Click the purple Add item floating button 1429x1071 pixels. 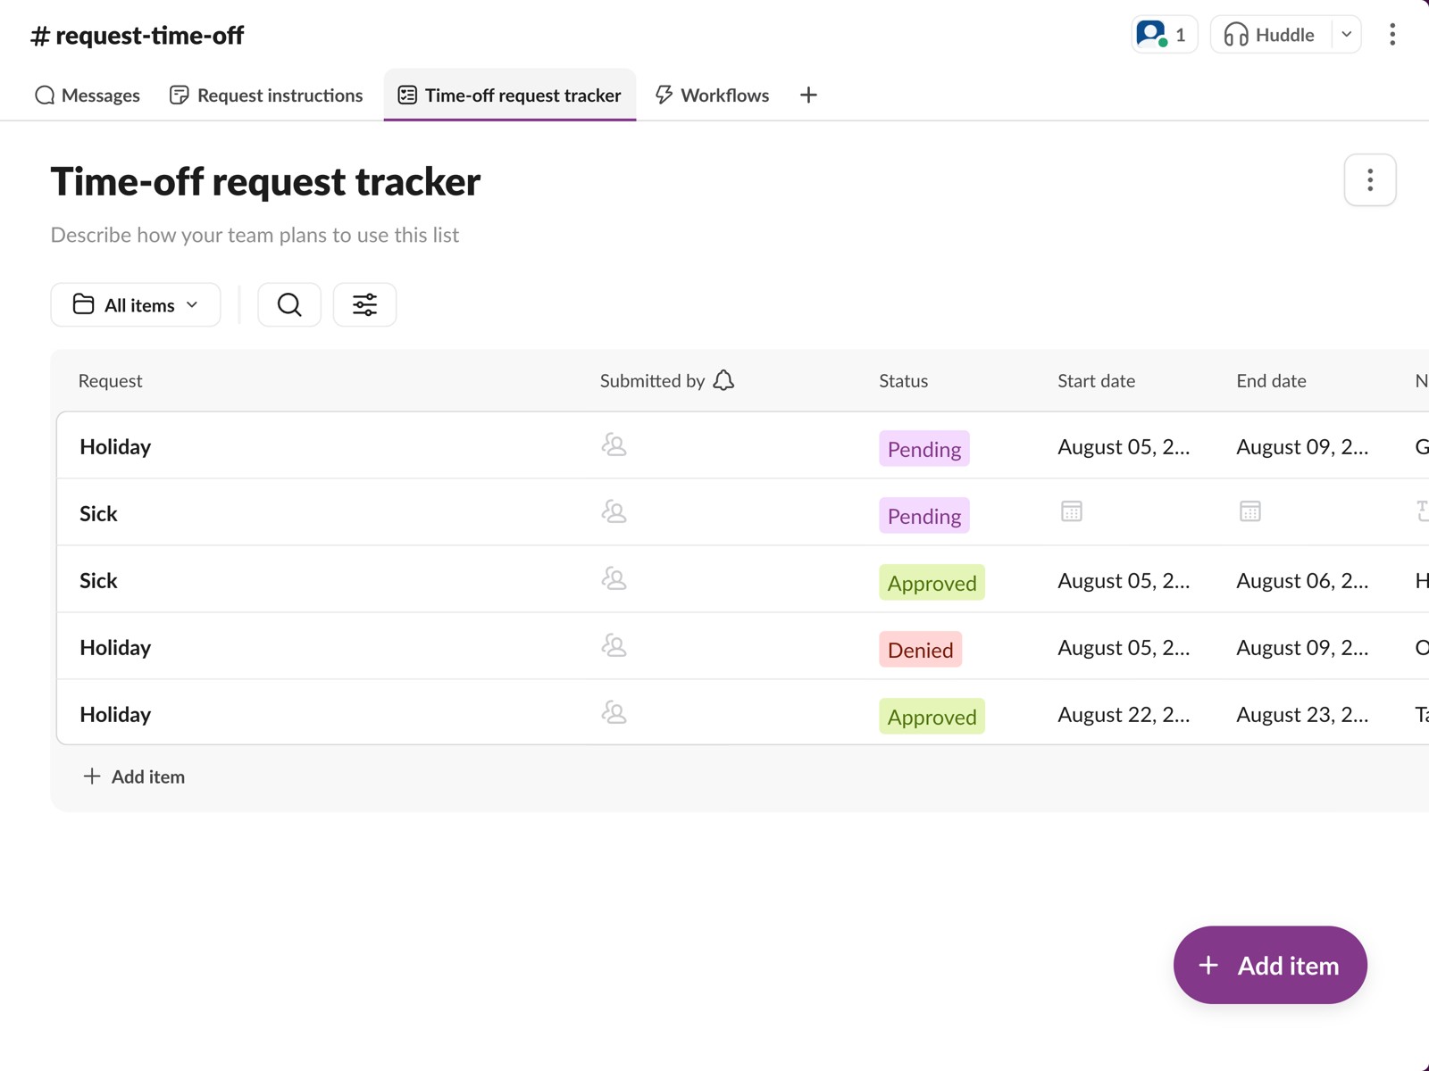click(x=1269, y=965)
